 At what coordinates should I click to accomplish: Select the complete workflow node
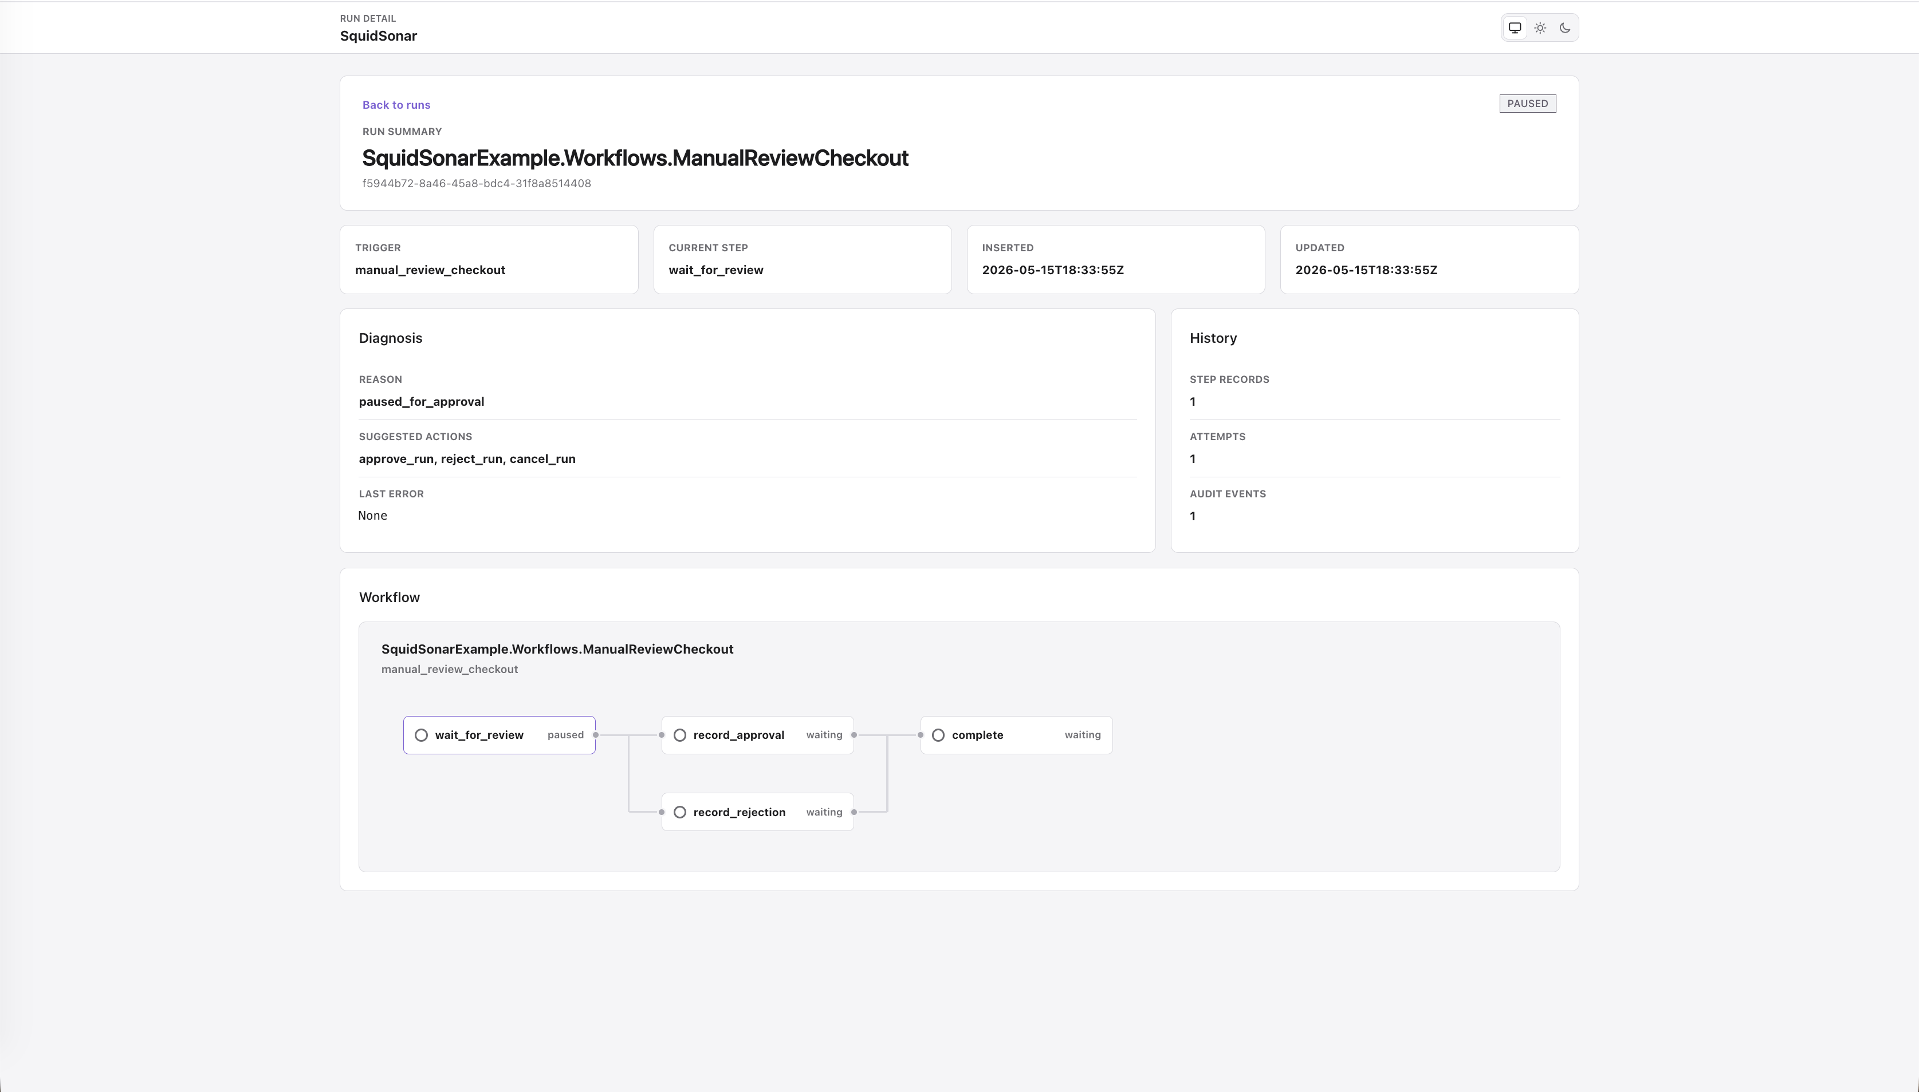click(x=1016, y=735)
